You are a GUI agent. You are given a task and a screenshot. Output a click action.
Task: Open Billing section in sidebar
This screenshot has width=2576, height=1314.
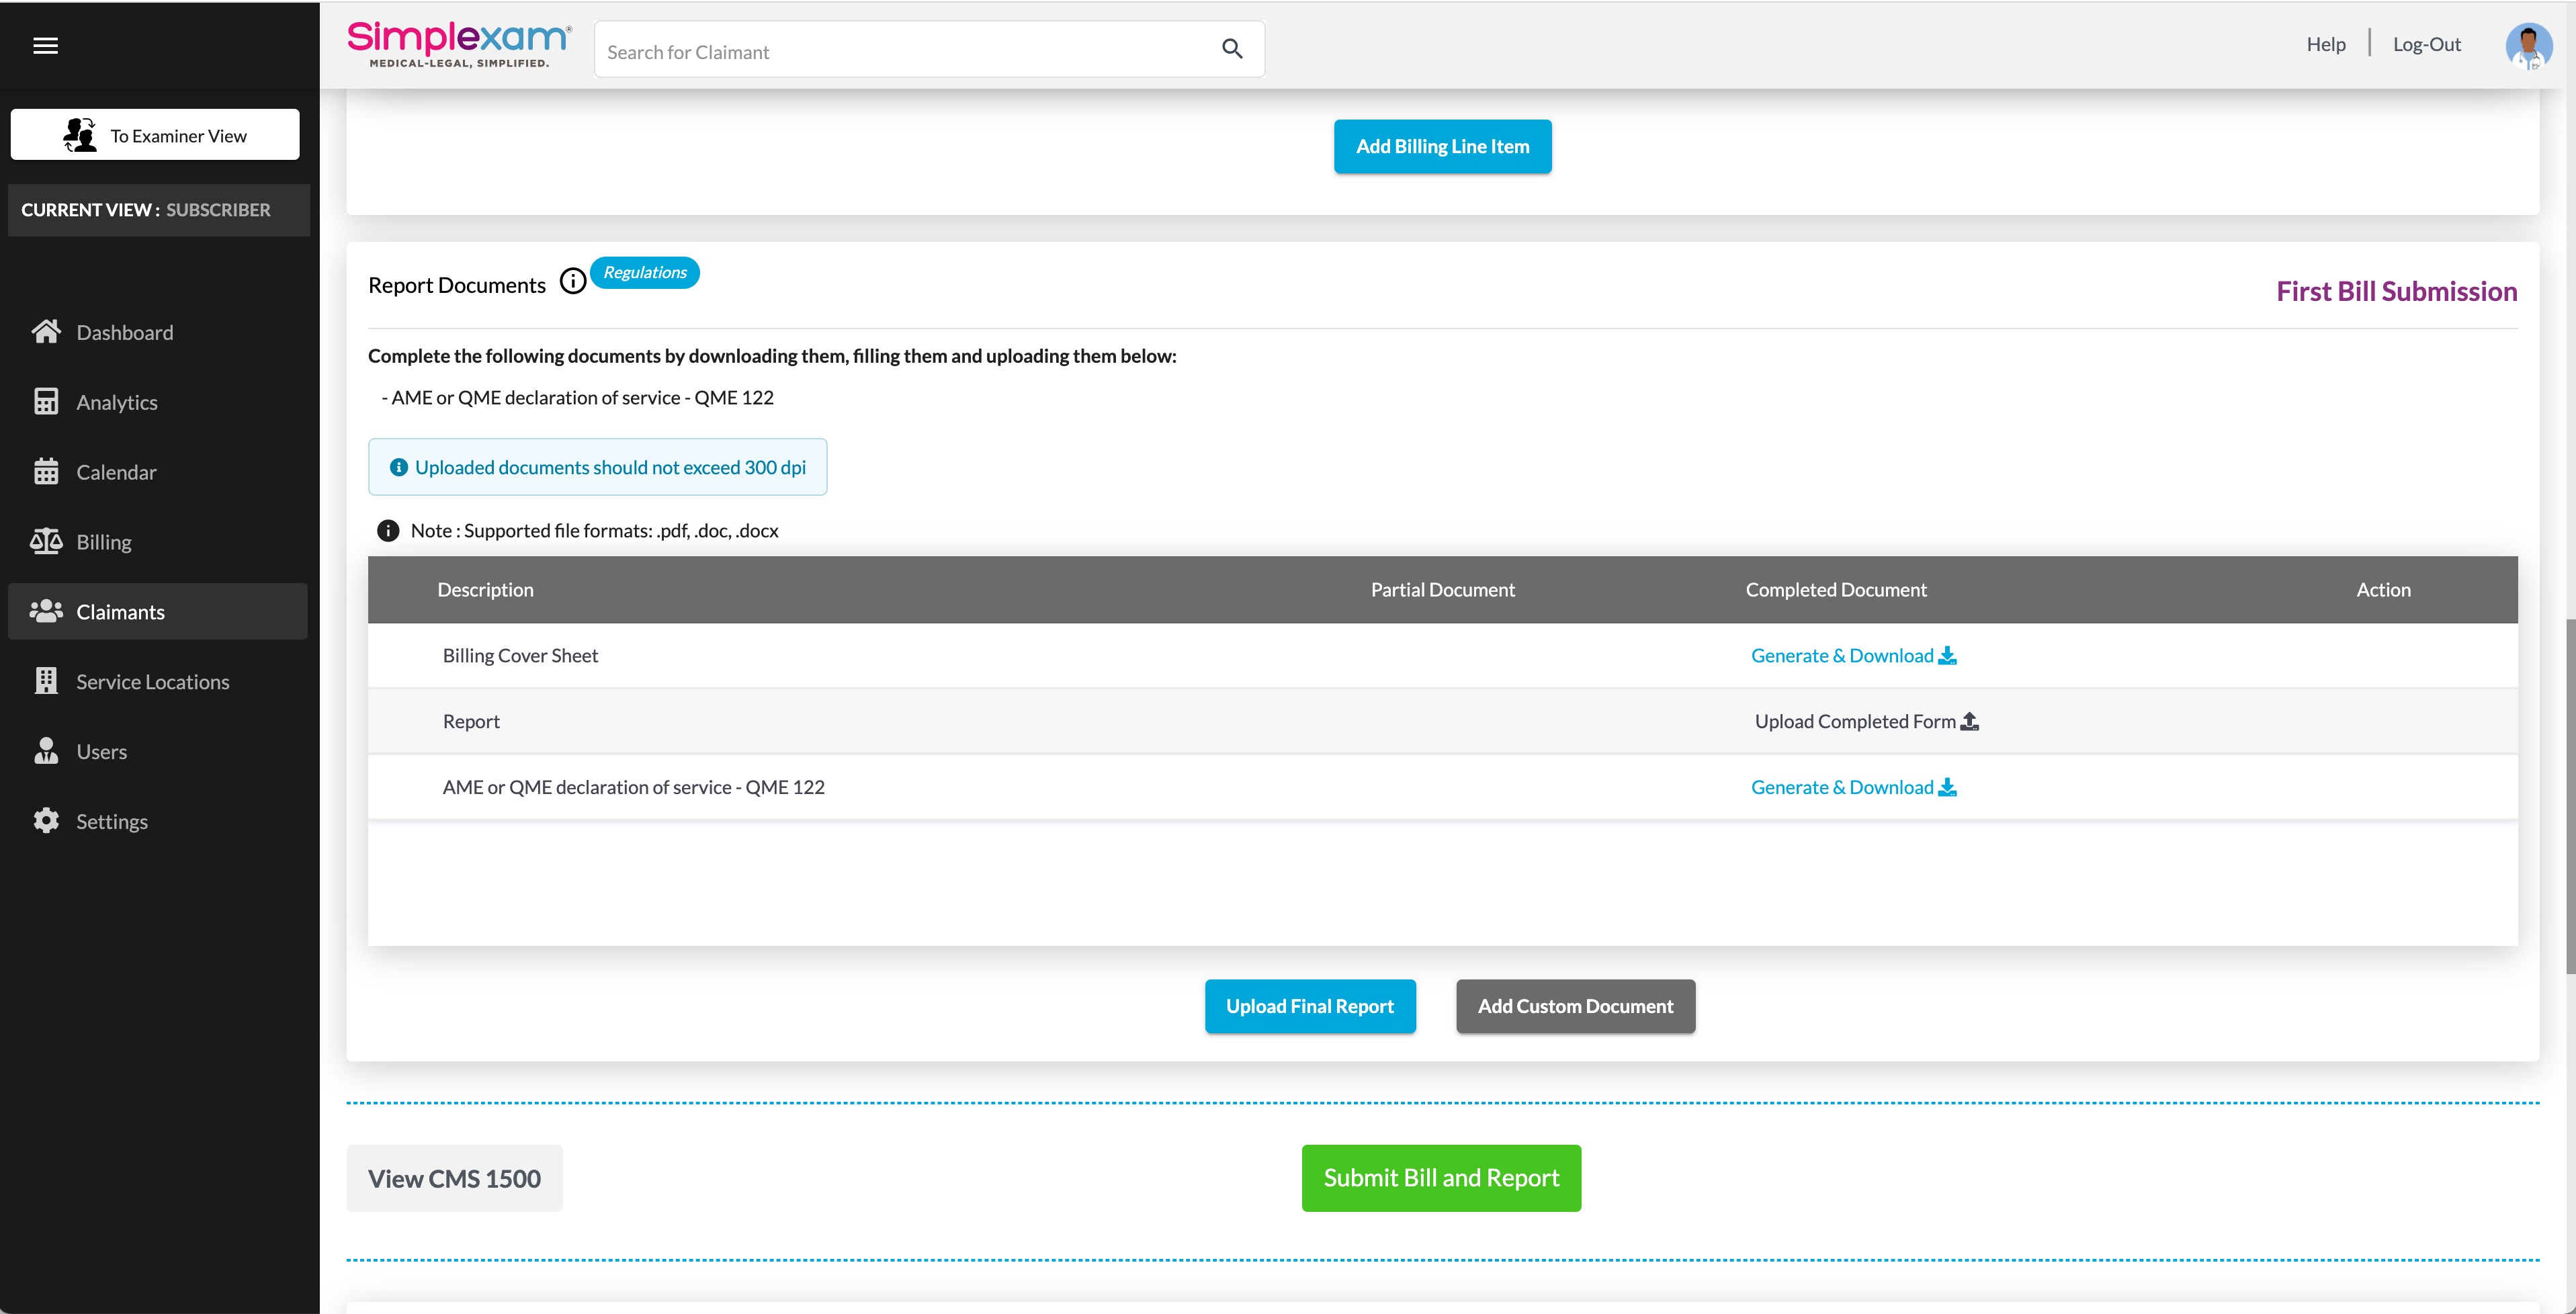point(104,542)
